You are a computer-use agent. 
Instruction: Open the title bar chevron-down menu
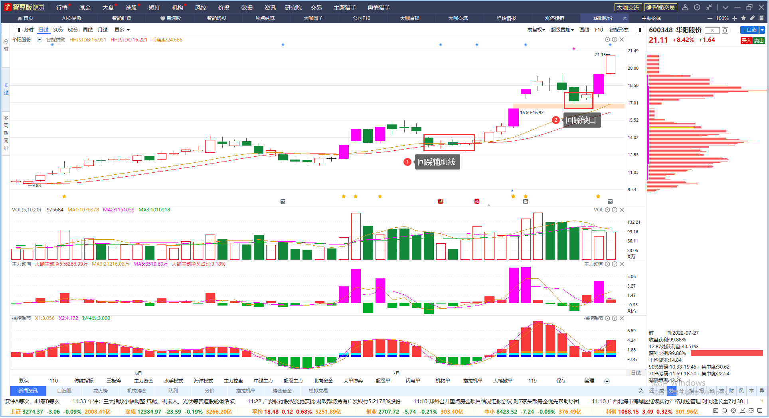click(x=726, y=7)
